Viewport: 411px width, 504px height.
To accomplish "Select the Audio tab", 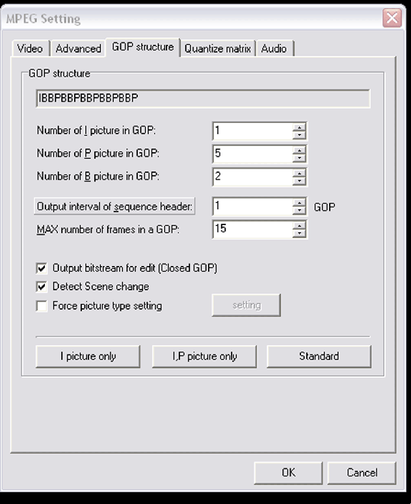I will coord(274,49).
